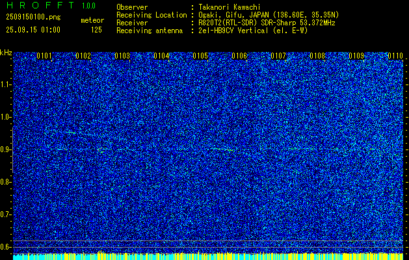This screenshot has width=409, height=260.
Task: Click the yellow signal level bar graph at bottom
Action: [208, 255]
